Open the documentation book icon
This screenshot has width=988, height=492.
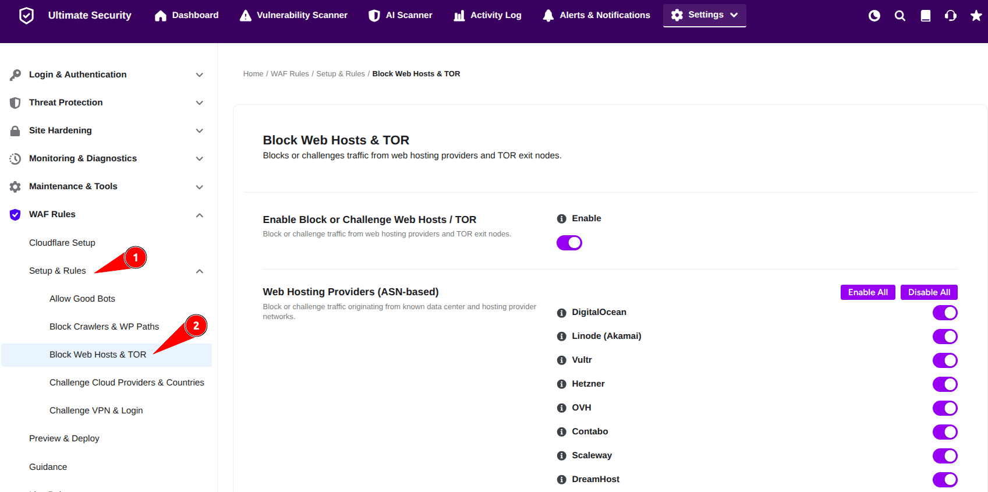pyautogui.click(x=926, y=16)
